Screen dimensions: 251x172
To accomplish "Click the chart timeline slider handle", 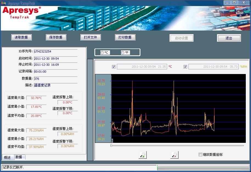I will [x=111, y=145].
